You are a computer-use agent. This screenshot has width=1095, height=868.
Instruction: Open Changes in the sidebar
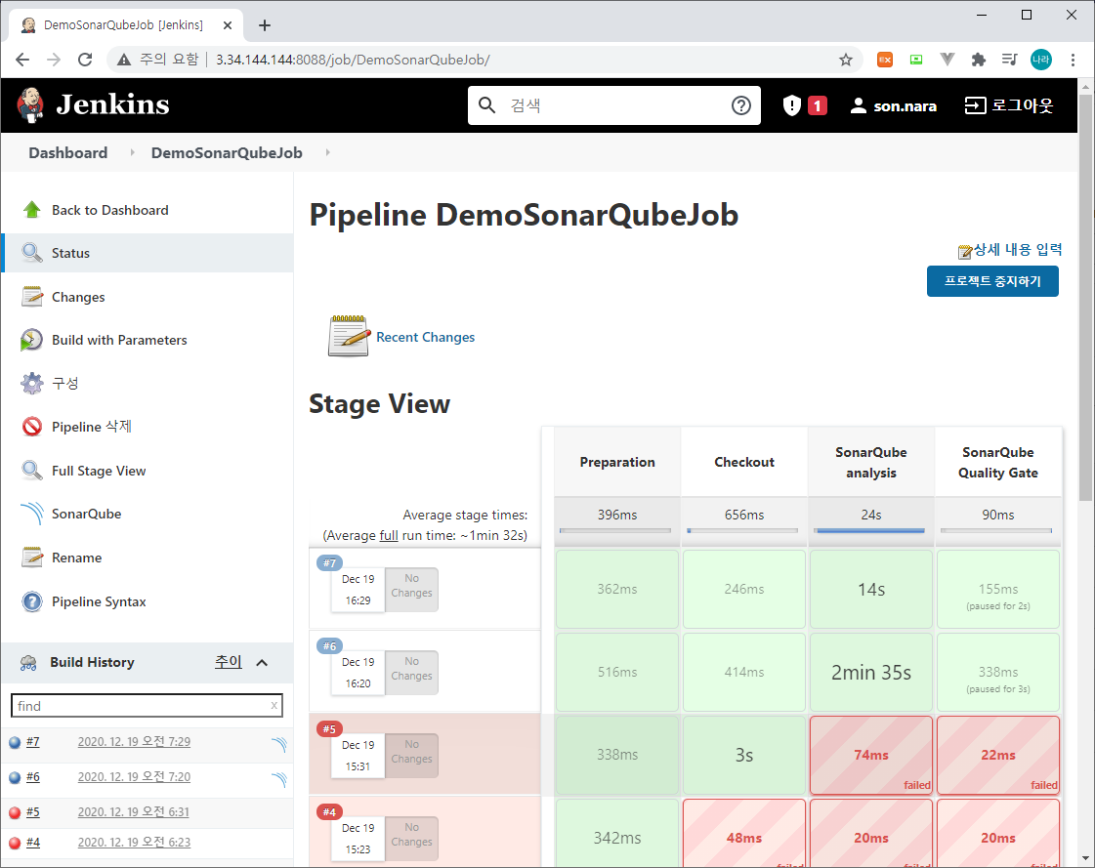tap(78, 297)
